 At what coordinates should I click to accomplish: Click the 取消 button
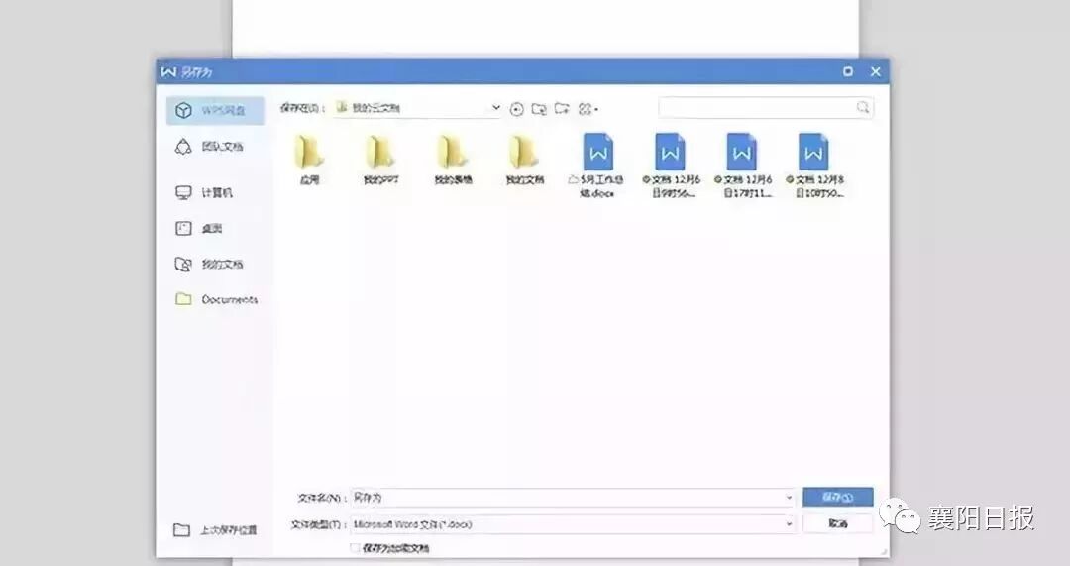838,523
